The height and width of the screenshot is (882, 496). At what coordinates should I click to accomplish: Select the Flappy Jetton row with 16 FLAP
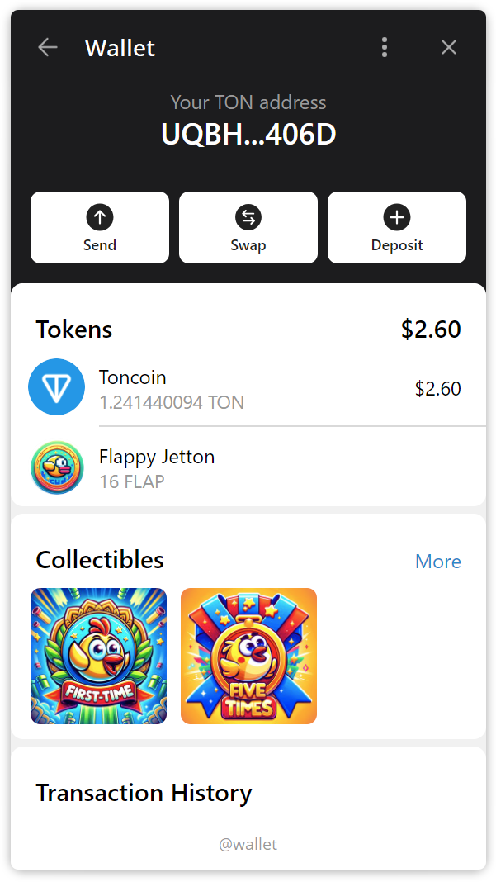(248, 467)
